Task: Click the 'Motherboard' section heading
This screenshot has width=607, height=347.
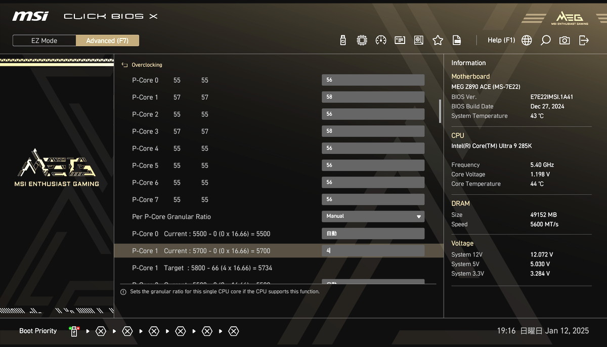Action: pyautogui.click(x=470, y=77)
